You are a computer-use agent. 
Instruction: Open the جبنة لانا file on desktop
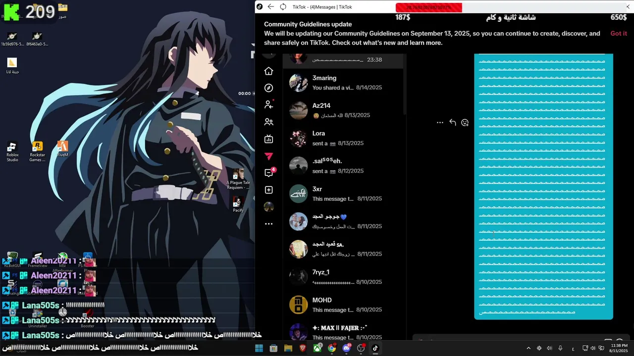(x=12, y=66)
